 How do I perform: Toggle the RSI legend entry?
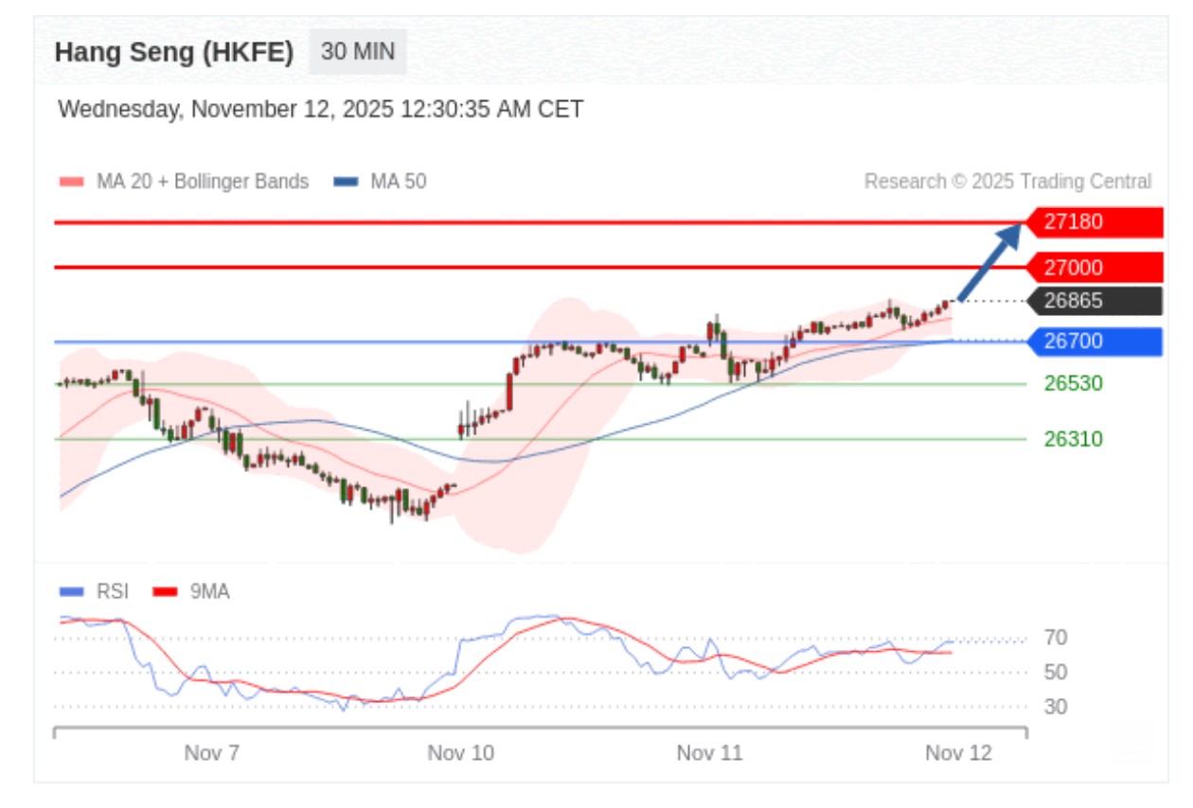[x=94, y=592]
